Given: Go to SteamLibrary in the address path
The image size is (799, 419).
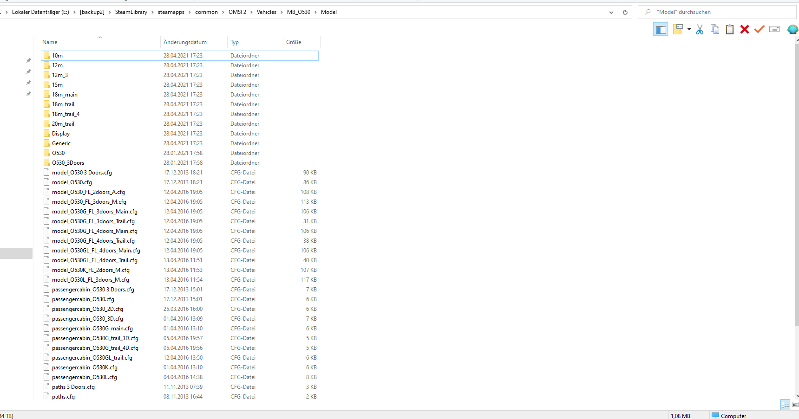Looking at the screenshot, I should point(131,12).
